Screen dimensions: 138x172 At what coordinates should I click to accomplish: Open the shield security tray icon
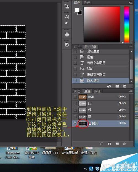coord(97,169)
